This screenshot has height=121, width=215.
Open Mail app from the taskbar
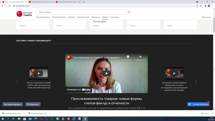click(x=30, y=119)
